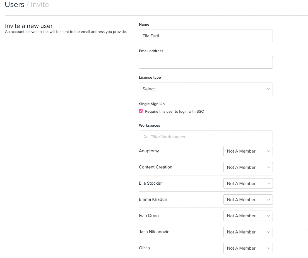
Task: Open Jasa Niklanovic membership dropdown
Action: (x=248, y=232)
